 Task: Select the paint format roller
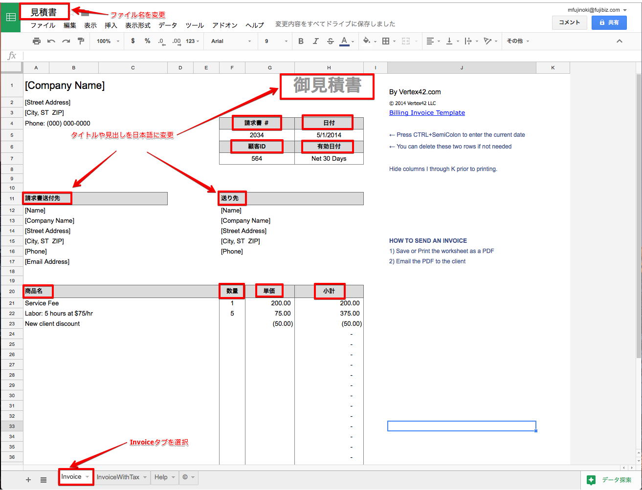(81, 42)
